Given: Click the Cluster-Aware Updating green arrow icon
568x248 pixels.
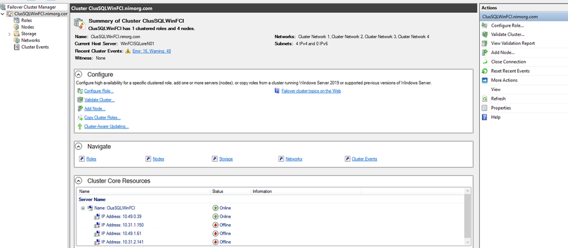Looking at the screenshot, I should (79, 126).
